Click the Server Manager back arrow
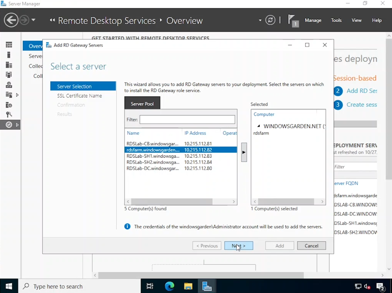This screenshot has height=293, width=392. [x=11, y=20]
